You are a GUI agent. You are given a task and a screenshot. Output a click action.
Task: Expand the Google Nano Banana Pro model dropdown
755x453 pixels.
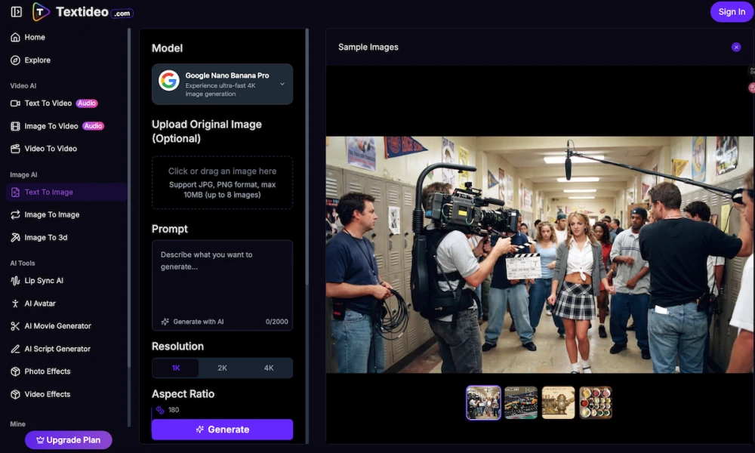tap(222, 85)
